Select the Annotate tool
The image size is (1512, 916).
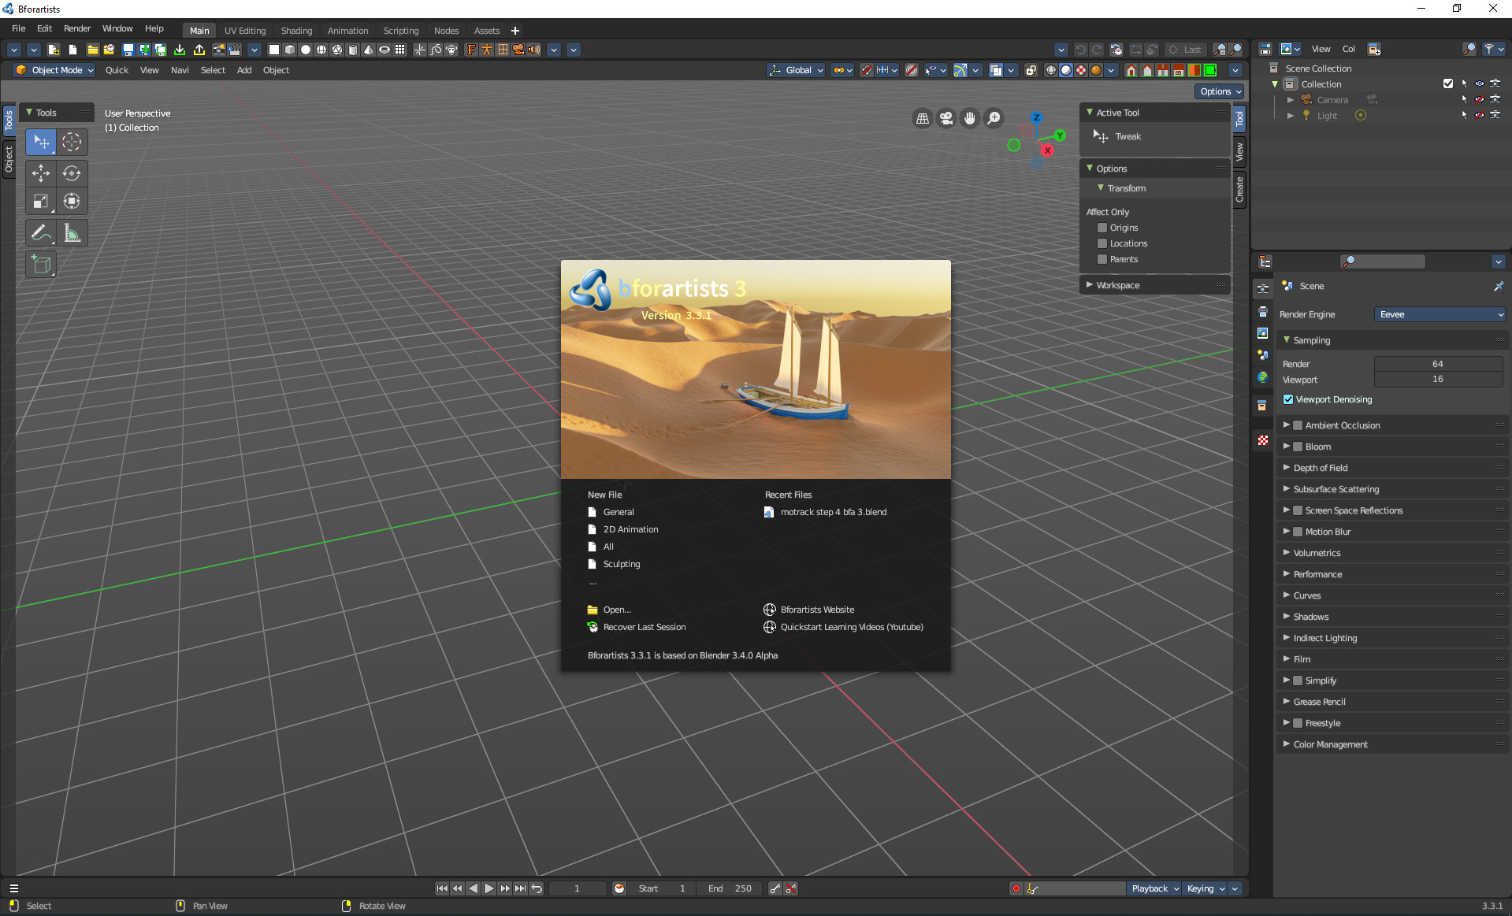pyautogui.click(x=41, y=232)
